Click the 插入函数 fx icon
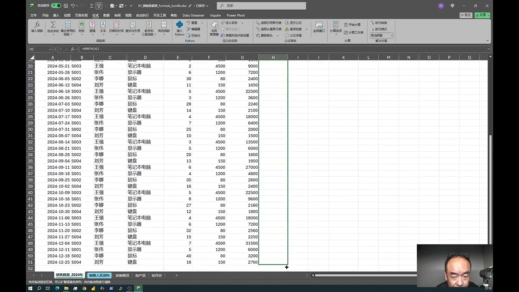 tap(37, 25)
